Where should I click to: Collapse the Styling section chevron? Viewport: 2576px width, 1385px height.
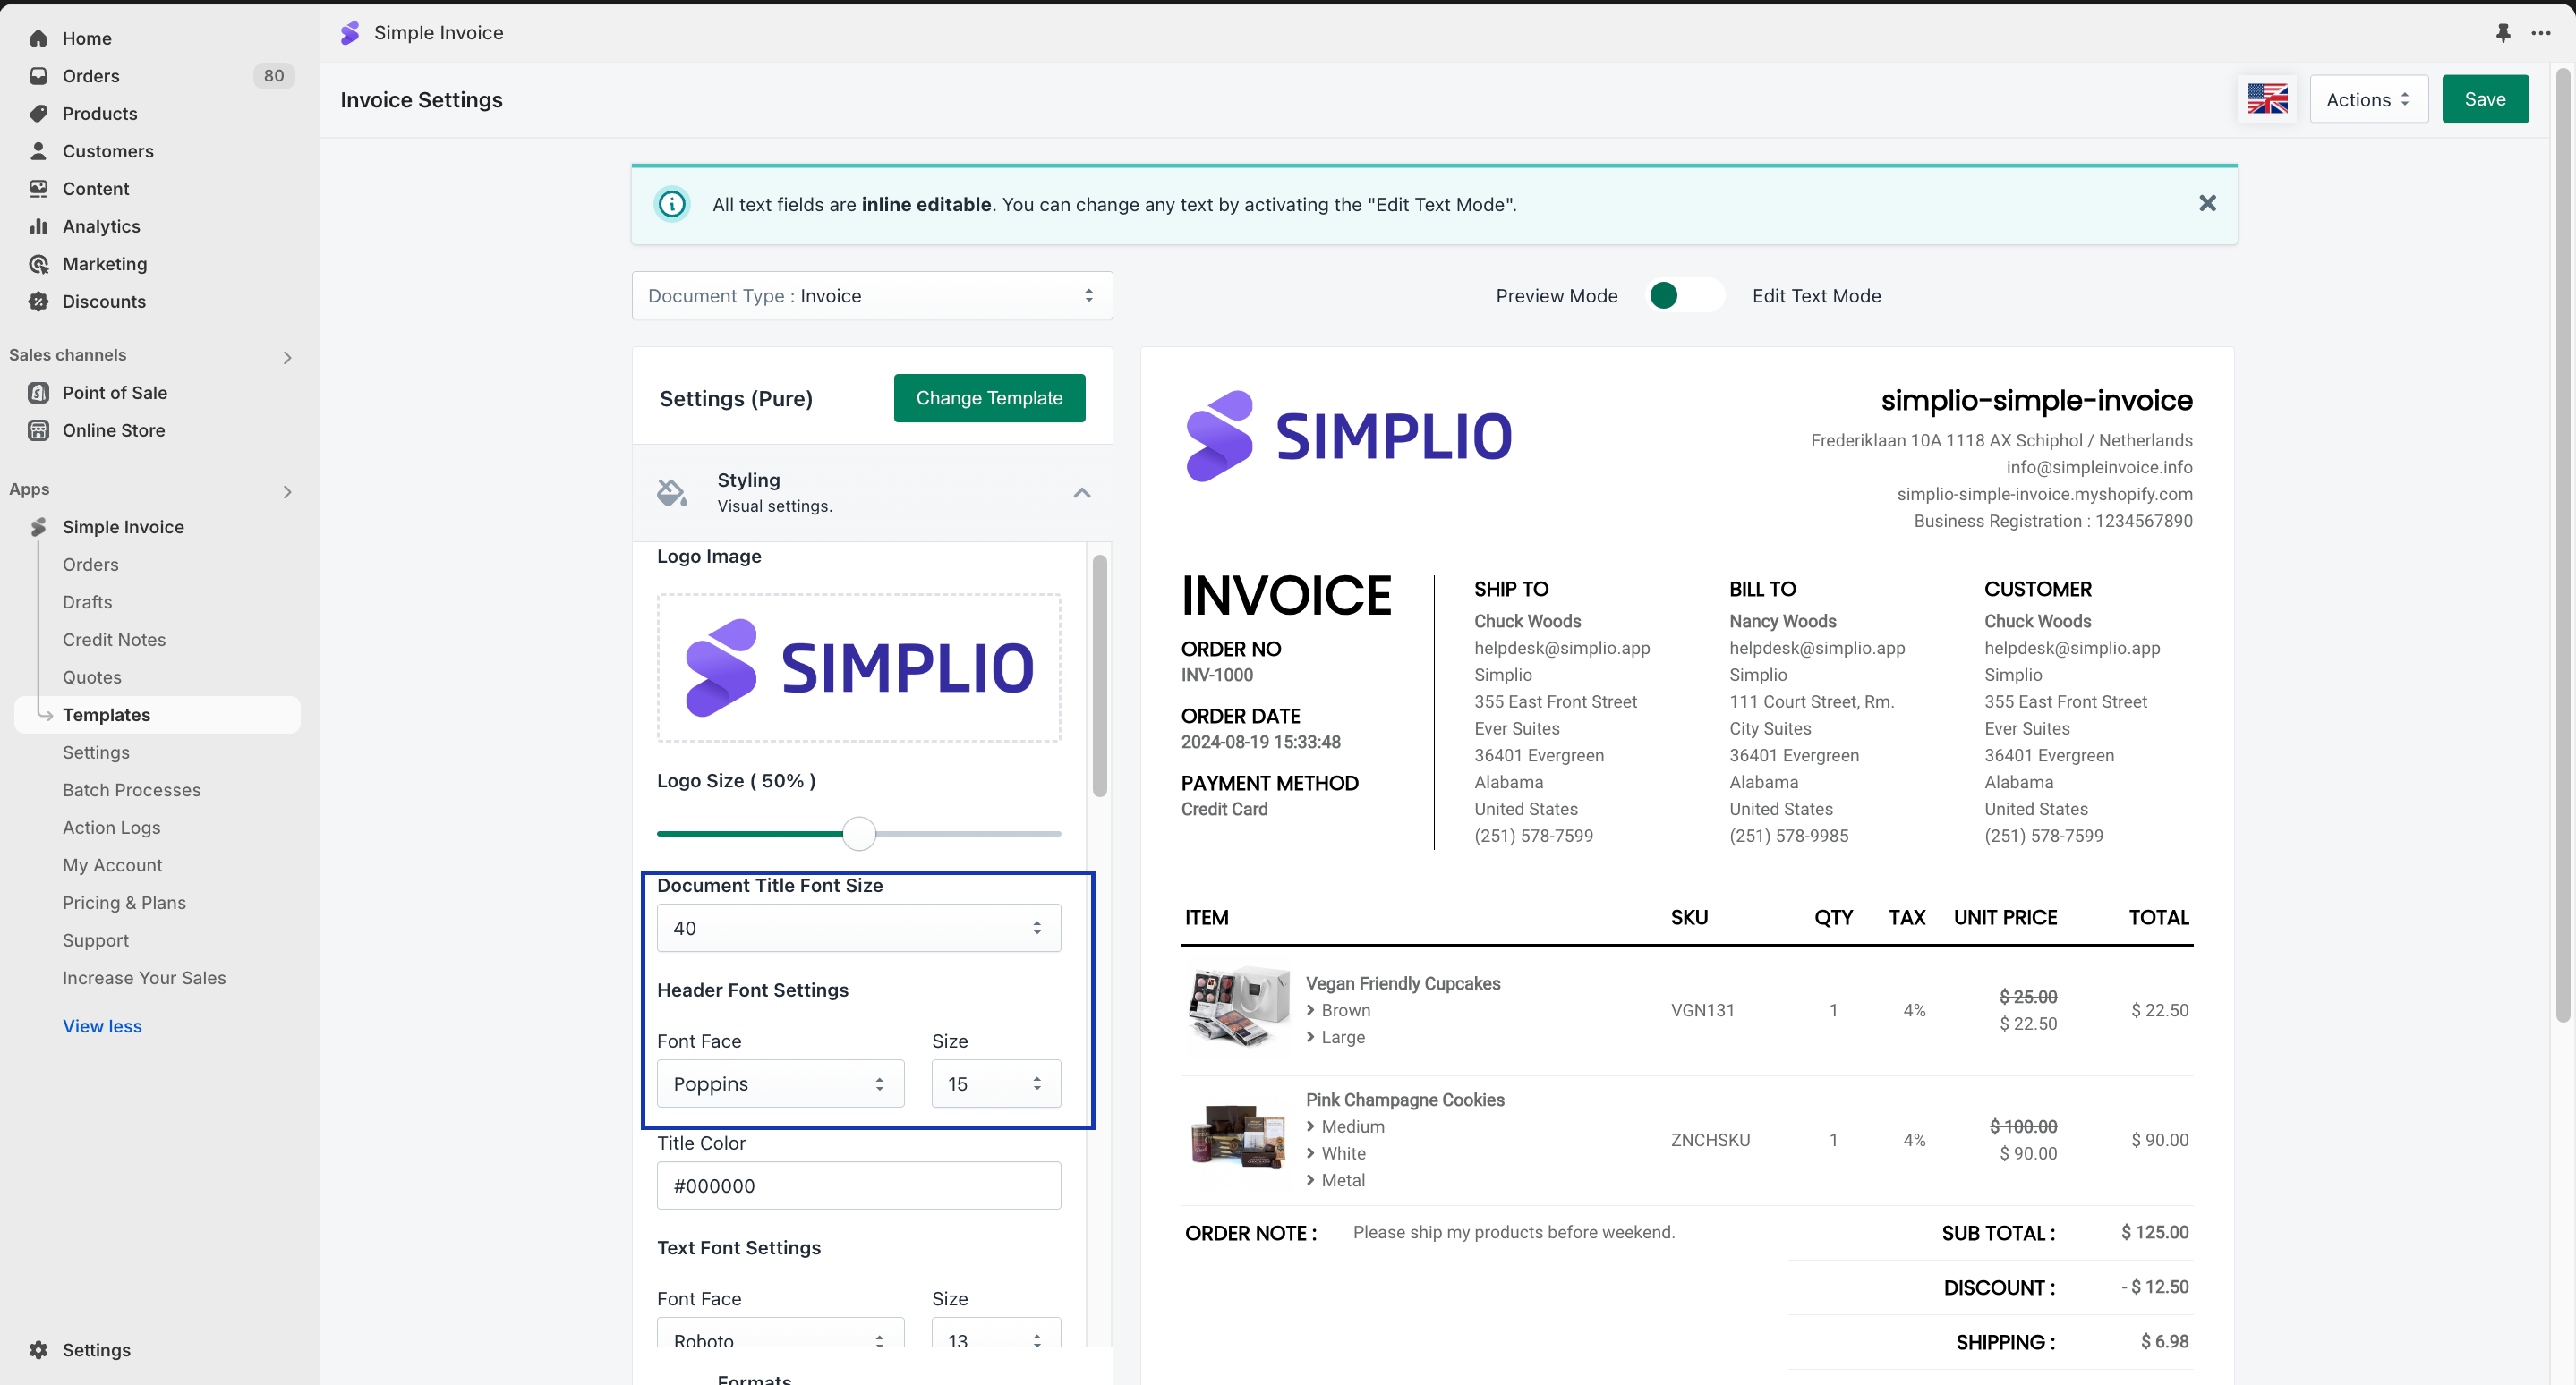click(1081, 493)
